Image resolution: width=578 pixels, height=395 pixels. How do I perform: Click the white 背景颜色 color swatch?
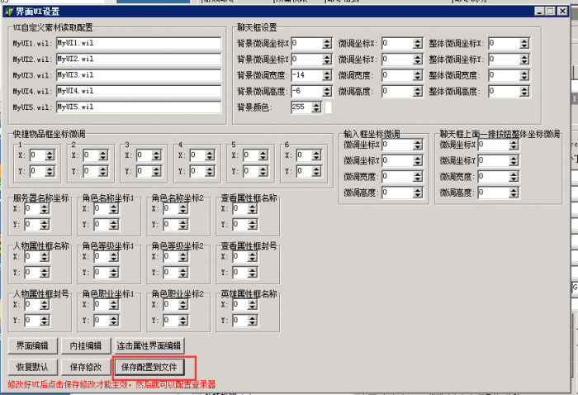click(x=328, y=107)
